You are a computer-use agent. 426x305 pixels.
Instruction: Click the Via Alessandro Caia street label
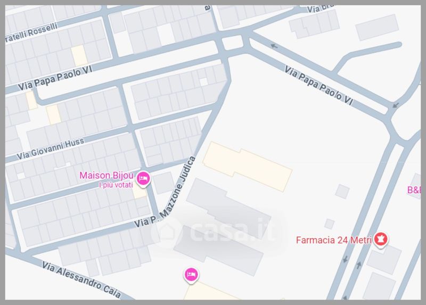pyautogui.click(x=81, y=279)
